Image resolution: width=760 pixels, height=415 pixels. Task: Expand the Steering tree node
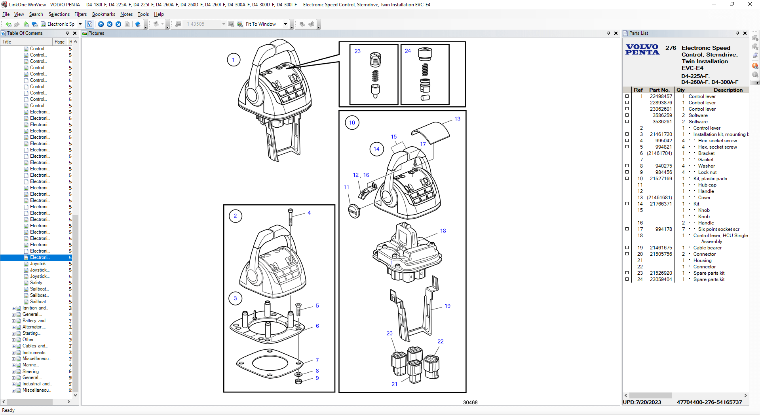point(13,372)
